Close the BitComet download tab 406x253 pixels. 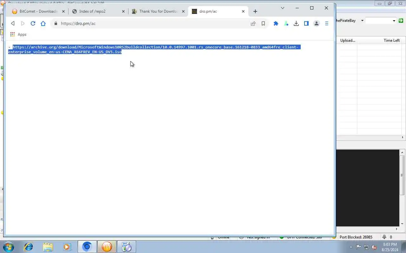pyautogui.click(x=63, y=11)
